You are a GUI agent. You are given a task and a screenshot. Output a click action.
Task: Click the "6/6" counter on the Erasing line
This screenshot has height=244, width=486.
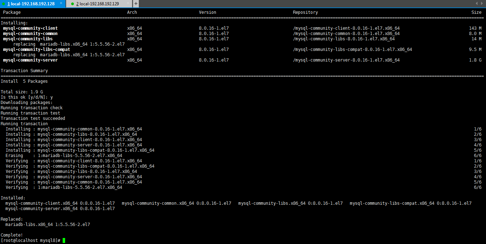coord(478,156)
